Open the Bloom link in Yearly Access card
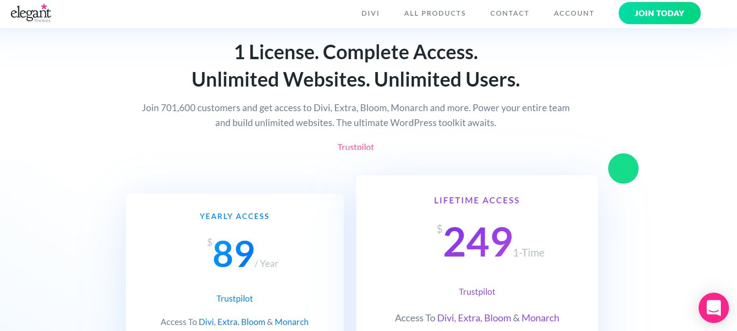737x331 pixels. (254, 322)
